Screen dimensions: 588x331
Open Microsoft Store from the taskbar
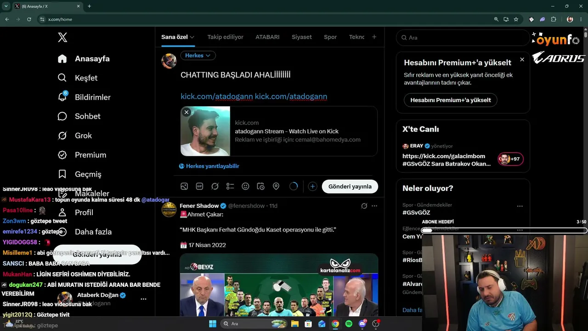(x=308, y=324)
